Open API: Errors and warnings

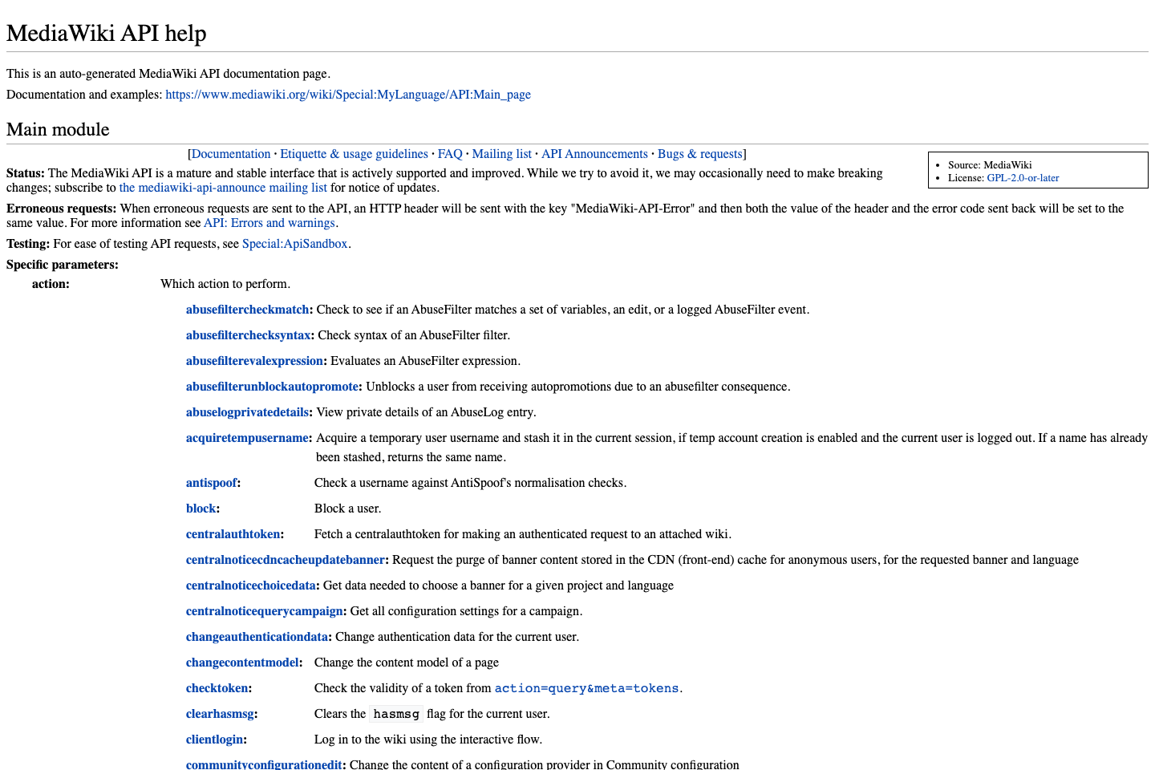(x=269, y=222)
